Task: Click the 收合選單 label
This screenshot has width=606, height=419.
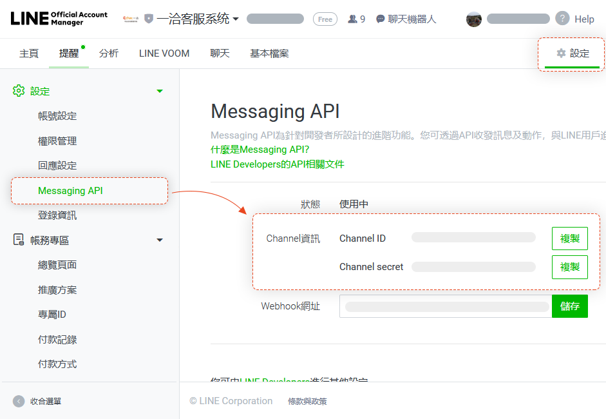Action: [x=46, y=401]
